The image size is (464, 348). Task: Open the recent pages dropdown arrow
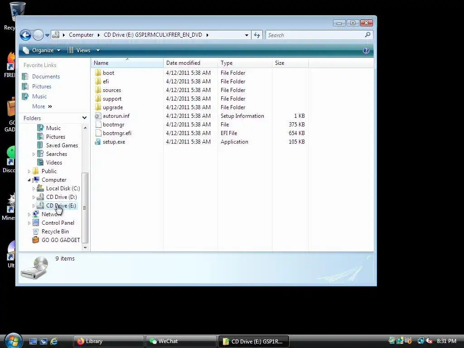point(47,35)
